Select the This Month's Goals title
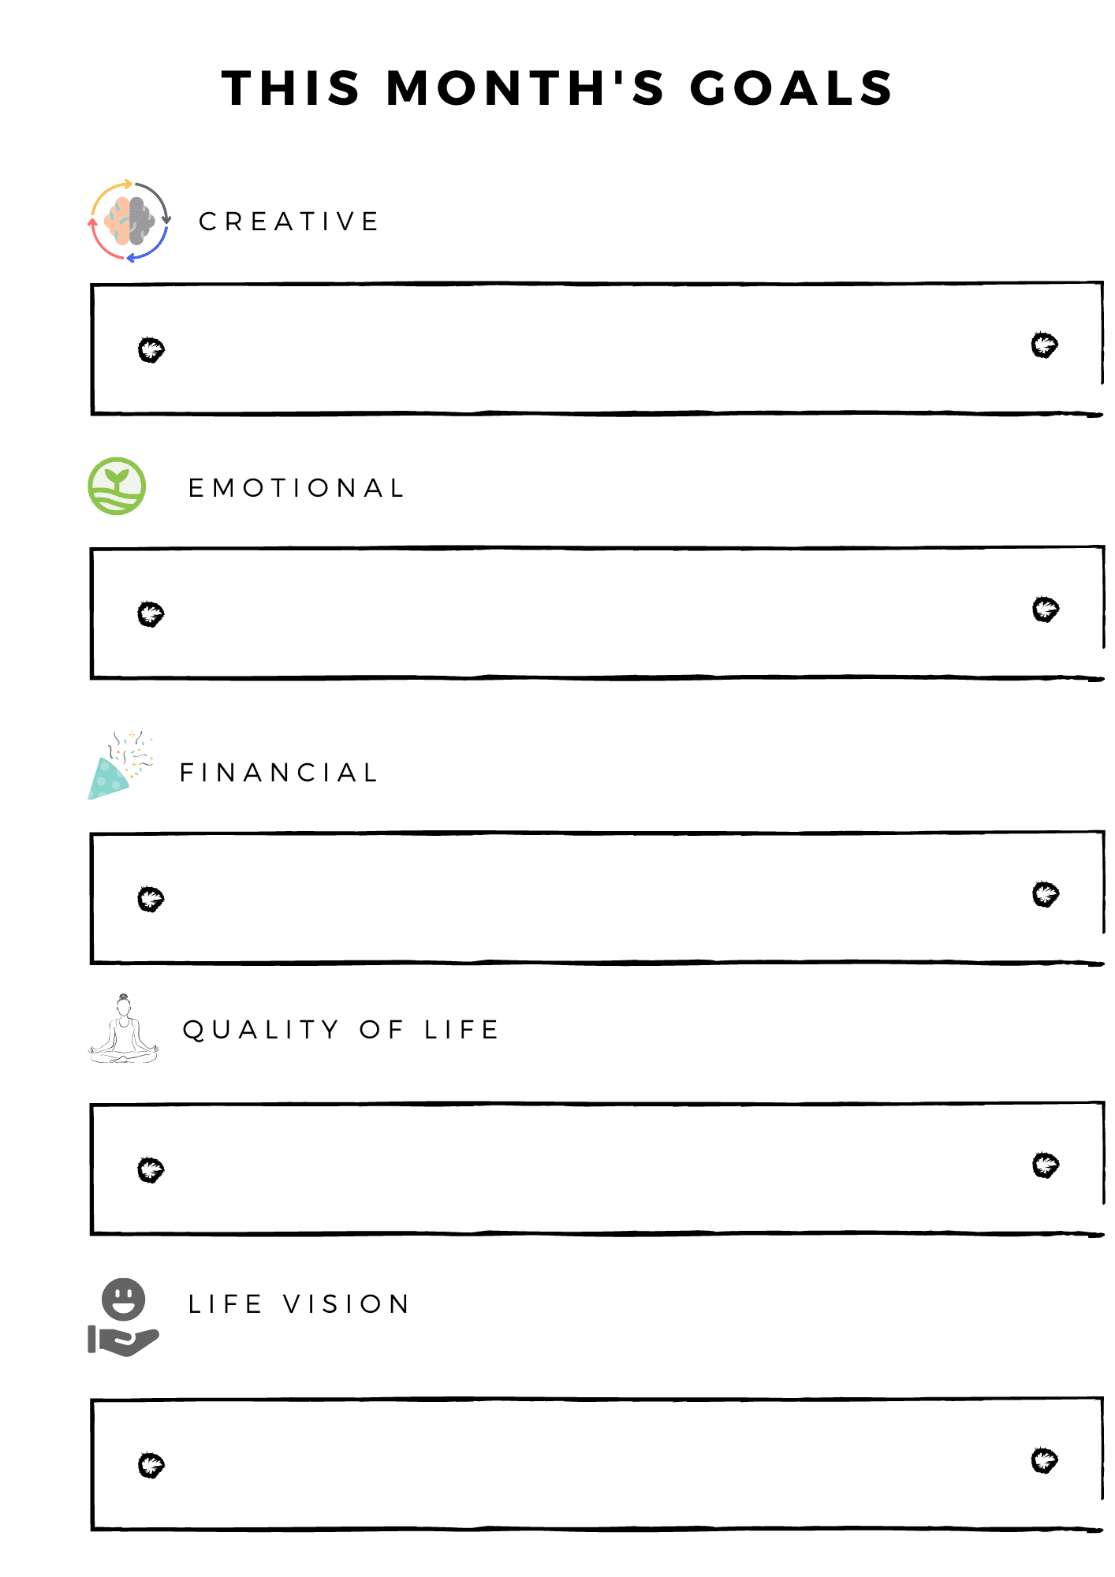Image resolution: width=1115 pixels, height=1577 pixels. click(x=557, y=88)
